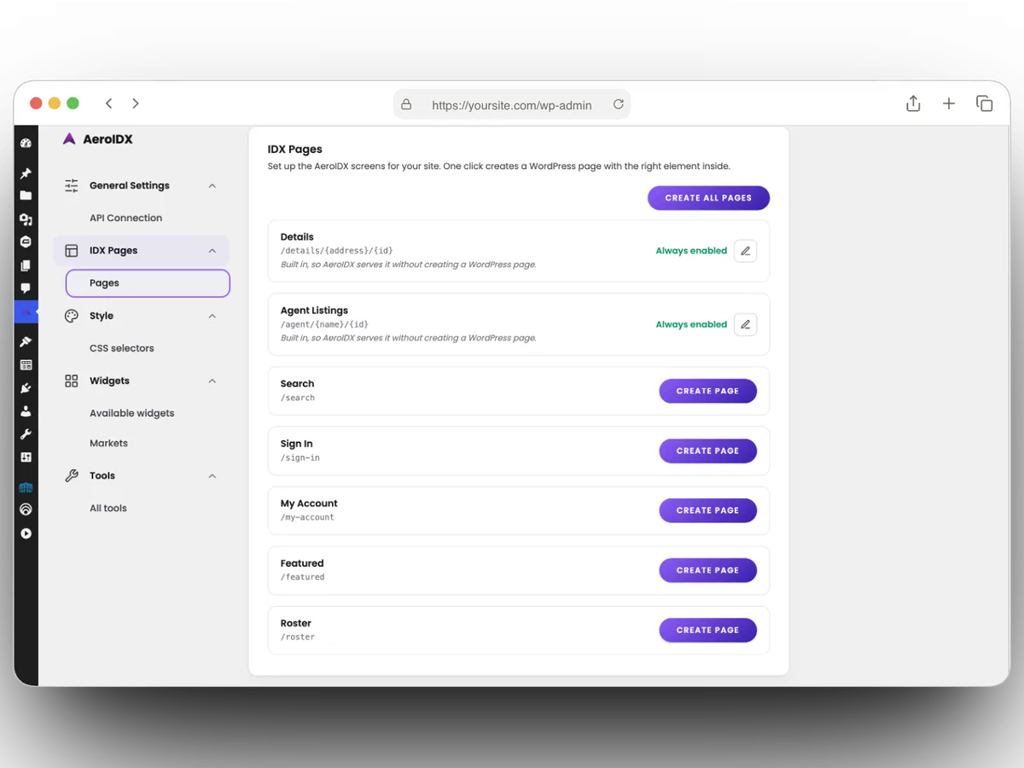1024x768 pixels.
Task: Click Always enabled label on Agent Listings row
Action: (x=691, y=324)
